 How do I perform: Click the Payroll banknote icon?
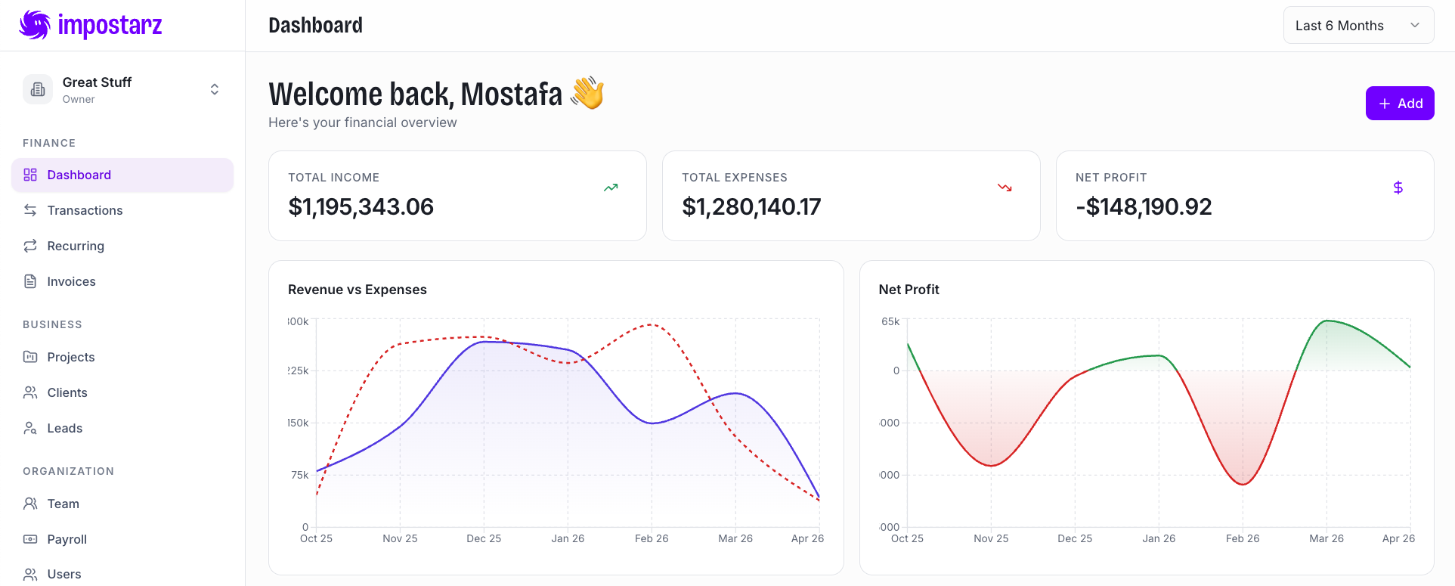[30, 539]
